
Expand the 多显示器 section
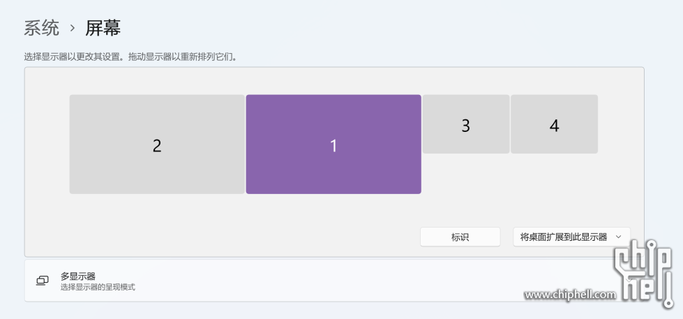[x=314, y=281]
